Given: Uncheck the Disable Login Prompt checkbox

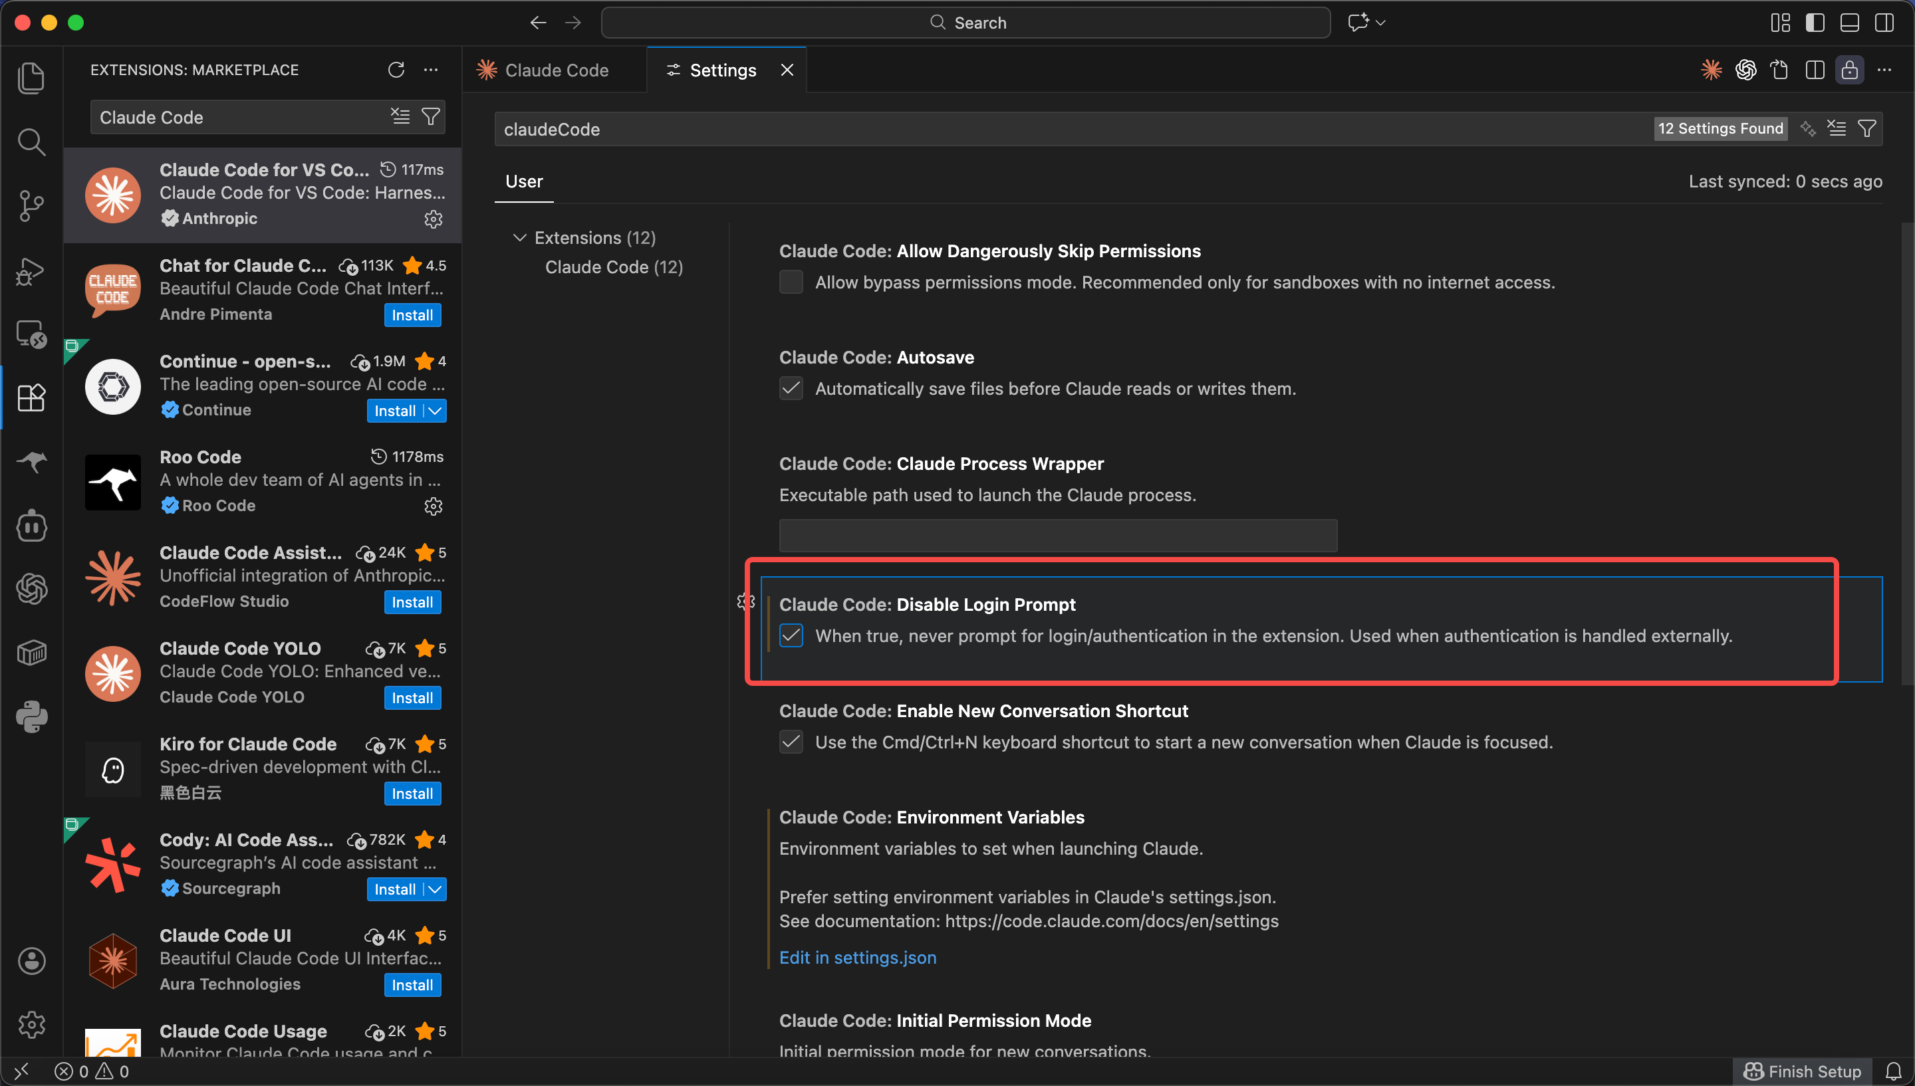Looking at the screenshot, I should (791, 635).
